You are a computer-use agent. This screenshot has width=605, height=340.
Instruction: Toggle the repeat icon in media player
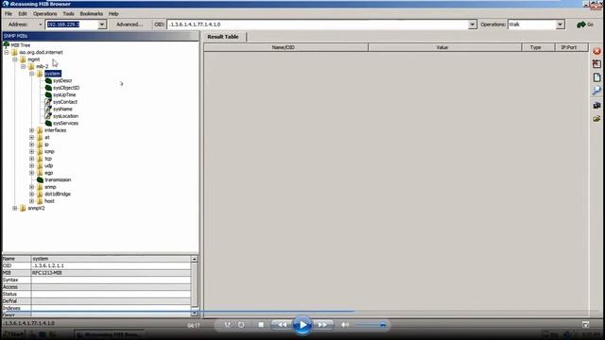pyautogui.click(x=241, y=325)
